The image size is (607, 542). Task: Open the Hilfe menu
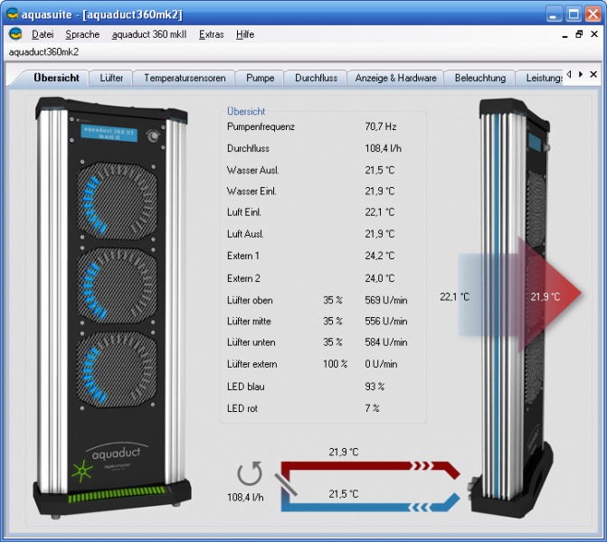click(245, 34)
